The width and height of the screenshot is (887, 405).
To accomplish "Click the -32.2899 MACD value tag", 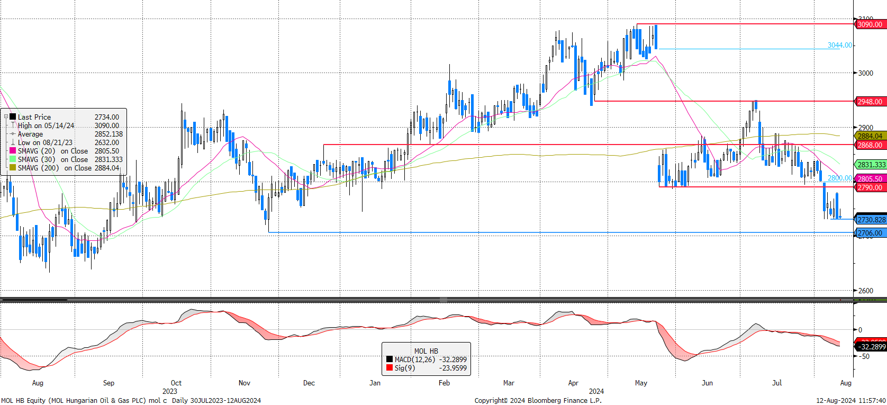I will click(871, 347).
